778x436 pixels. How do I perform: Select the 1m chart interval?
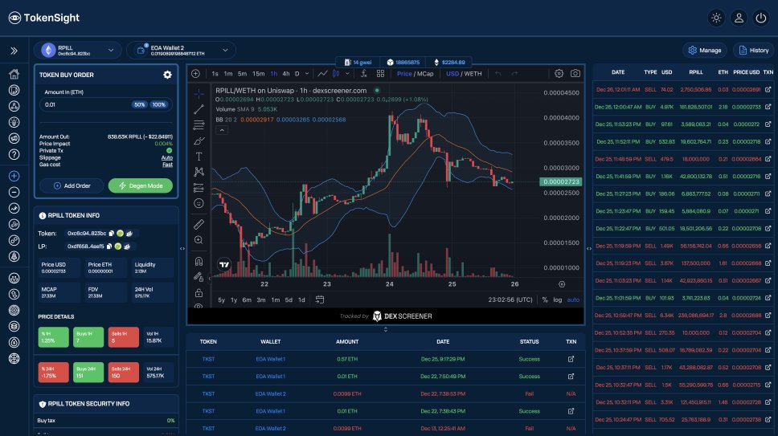coord(228,74)
